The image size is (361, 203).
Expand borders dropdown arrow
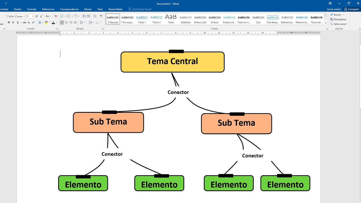100,23
